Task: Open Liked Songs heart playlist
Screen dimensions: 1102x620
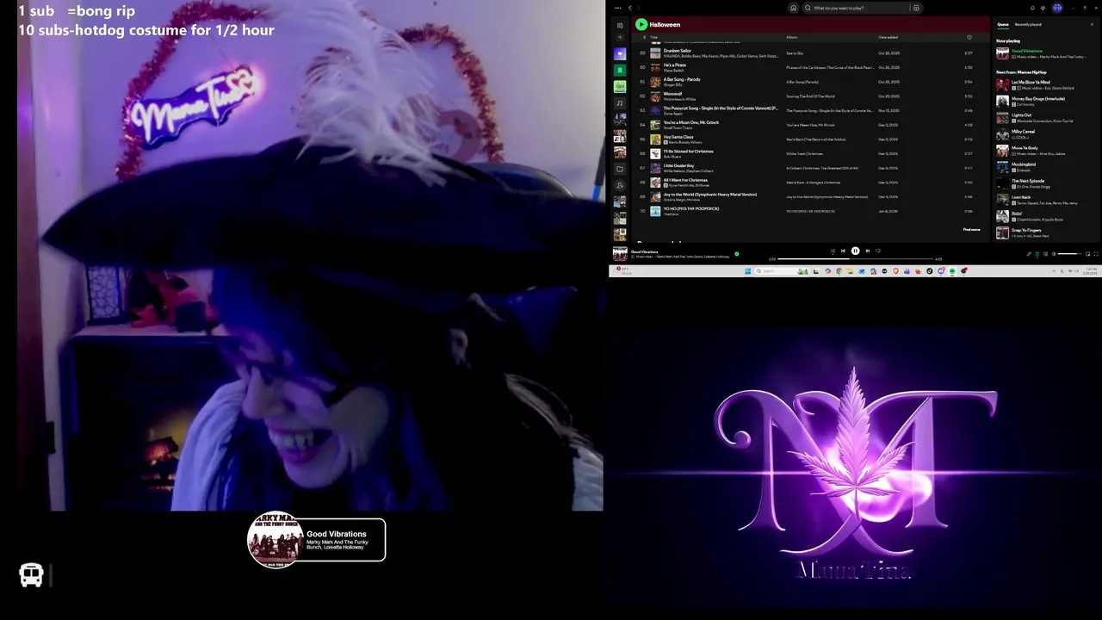Action: click(620, 53)
